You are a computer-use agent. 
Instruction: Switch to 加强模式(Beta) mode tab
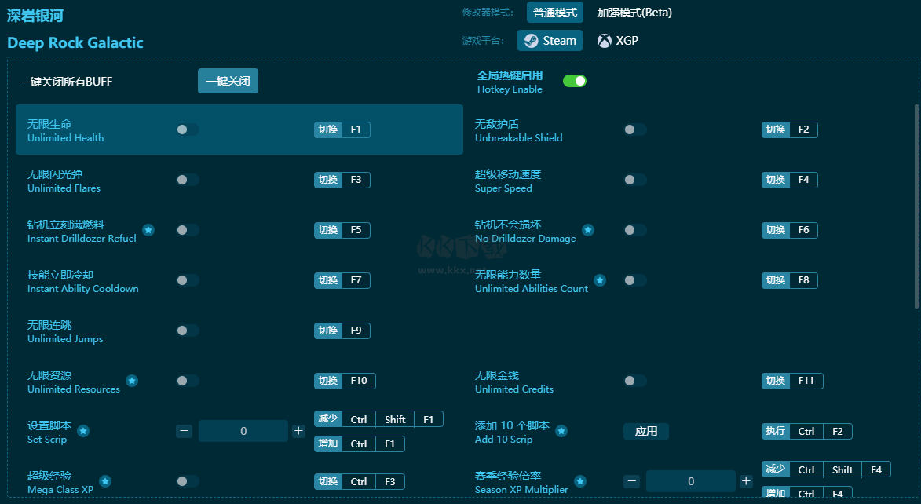pos(634,13)
